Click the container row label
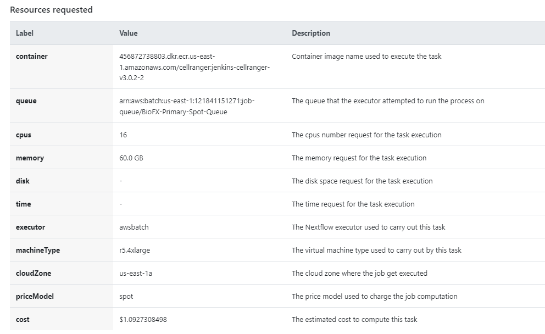Image resolution: width=545 pixels, height=334 pixels. click(x=32, y=56)
